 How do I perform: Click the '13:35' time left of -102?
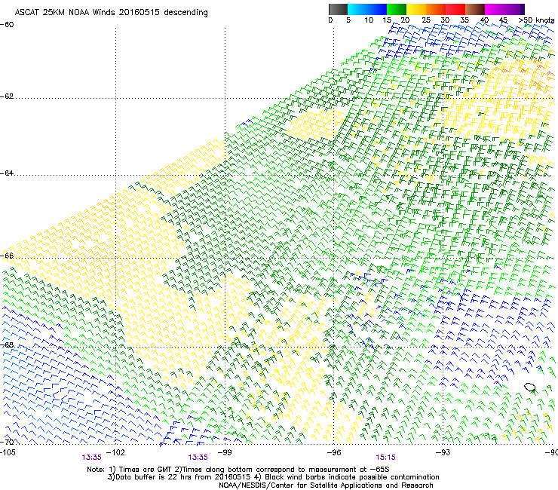(92, 458)
